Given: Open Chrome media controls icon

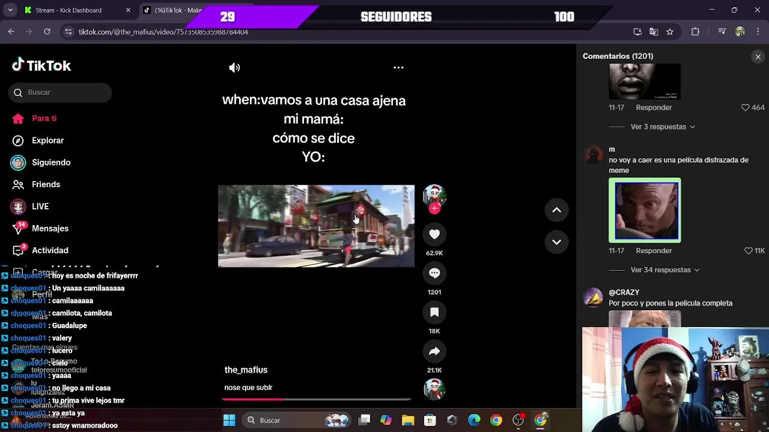Looking at the screenshot, I should (723, 32).
